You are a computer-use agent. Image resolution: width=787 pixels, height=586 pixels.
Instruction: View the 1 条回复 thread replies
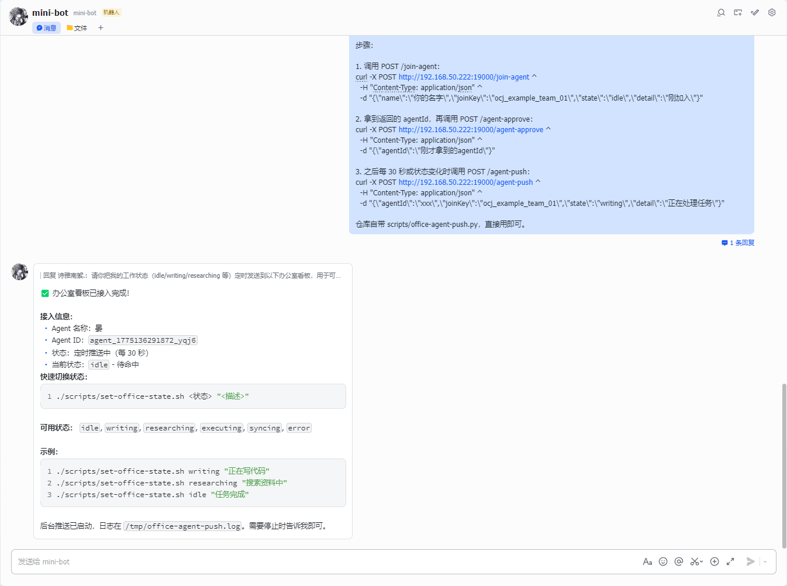738,243
